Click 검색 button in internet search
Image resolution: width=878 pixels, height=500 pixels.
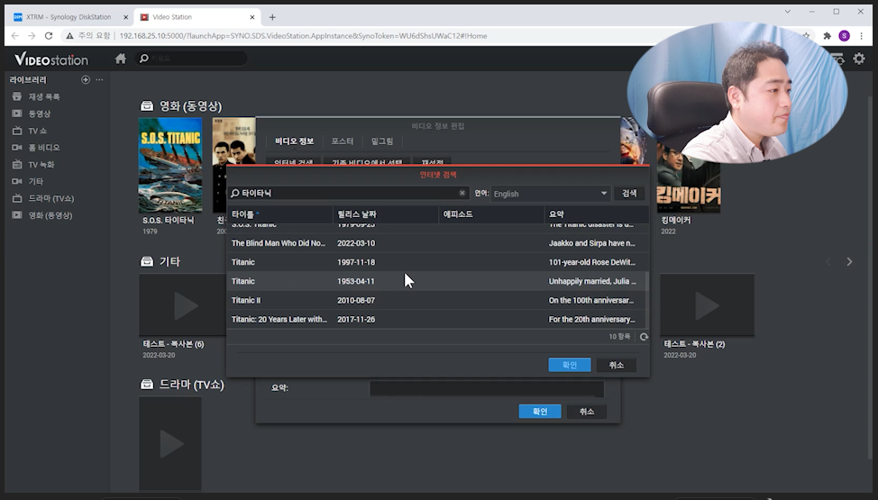[x=629, y=193]
